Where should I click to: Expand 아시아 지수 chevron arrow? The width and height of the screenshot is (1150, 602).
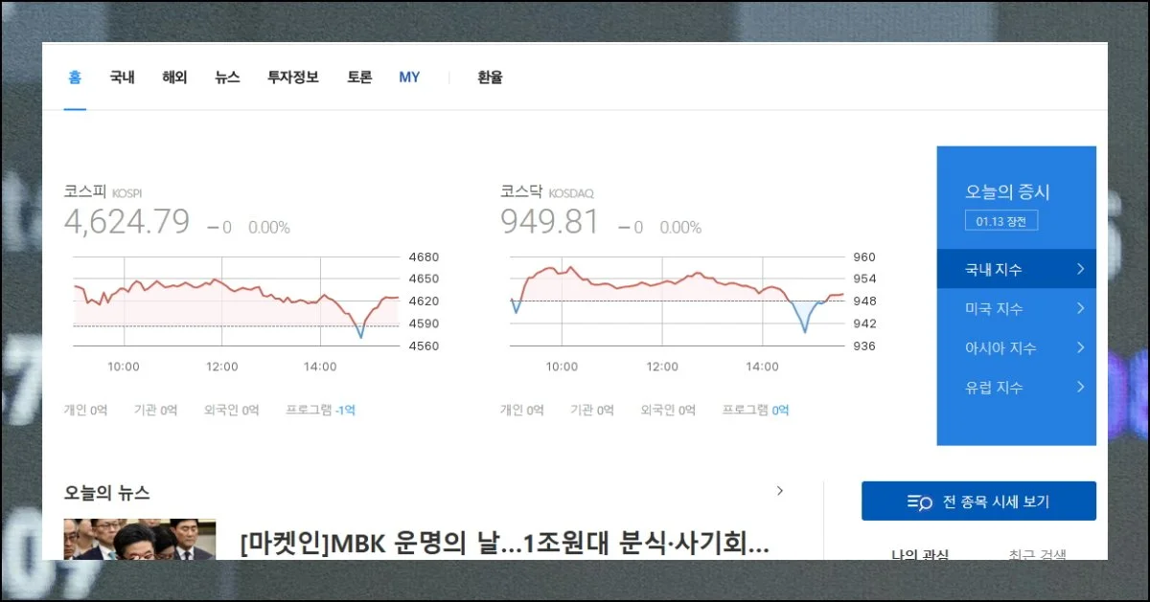click(1080, 347)
